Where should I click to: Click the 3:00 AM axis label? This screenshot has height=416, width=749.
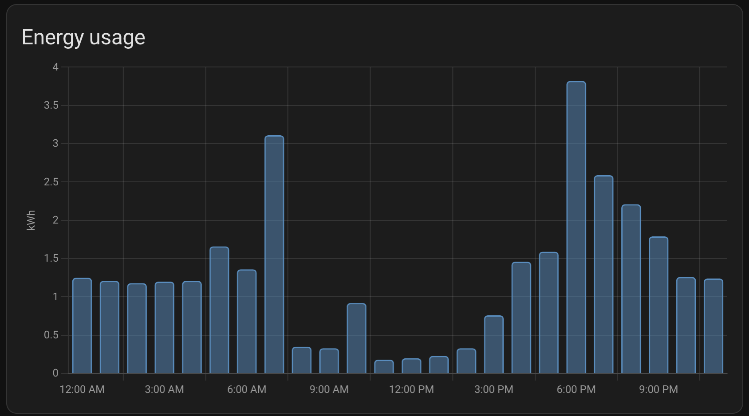pyautogui.click(x=164, y=389)
